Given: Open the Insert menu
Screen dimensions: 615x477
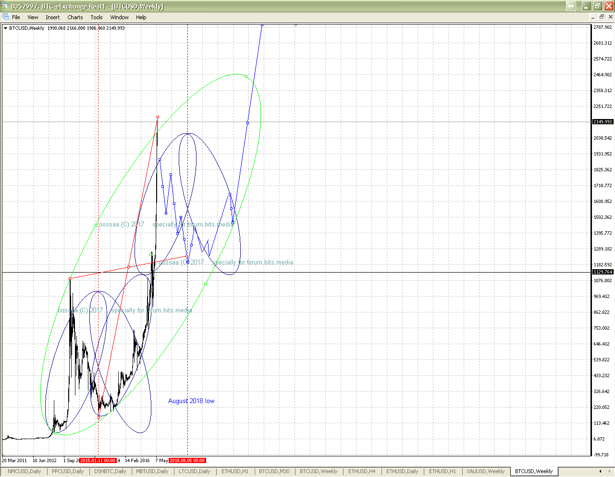Looking at the screenshot, I should (x=53, y=17).
